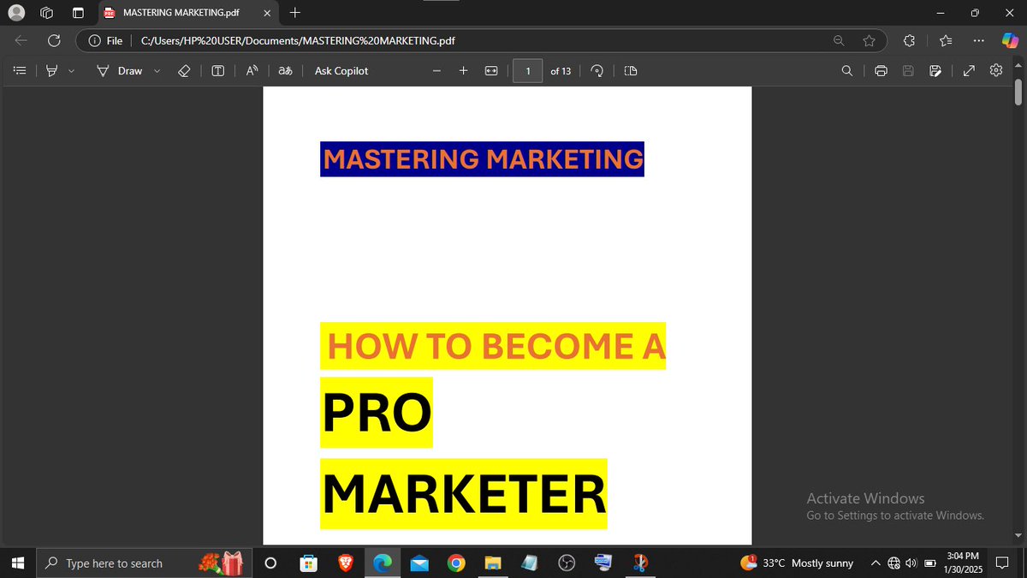Enter full screen mode
1027x578 pixels.
968,71
